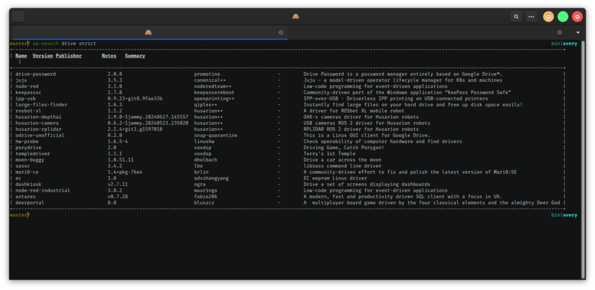Select the first tab with monkey icon
Screen dimensions: 595x290
point(149,33)
